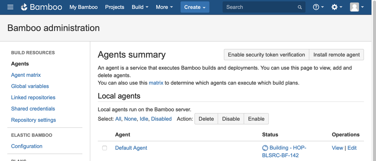Viewport: 376px width, 161px height.
Task: Select Agents in the sidebar
Action: (x=20, y=64)
